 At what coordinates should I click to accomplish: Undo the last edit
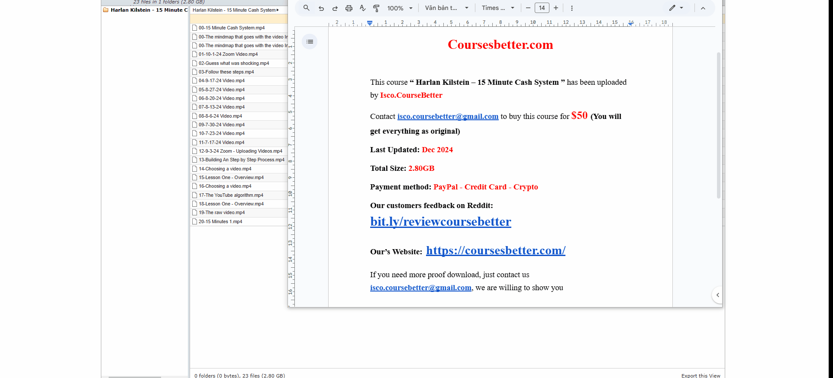(x=321, y=8)
